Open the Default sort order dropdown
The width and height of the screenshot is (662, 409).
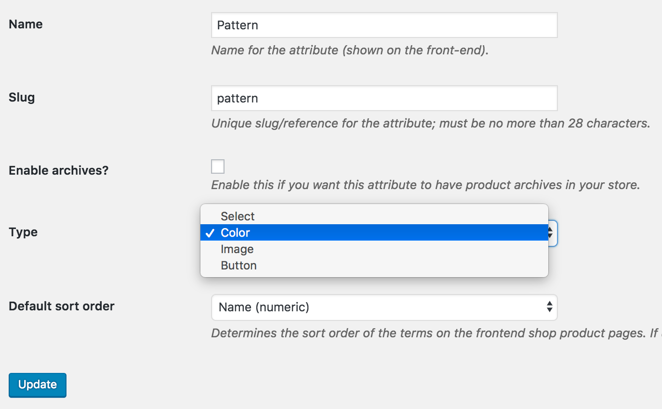click(384, 307)
